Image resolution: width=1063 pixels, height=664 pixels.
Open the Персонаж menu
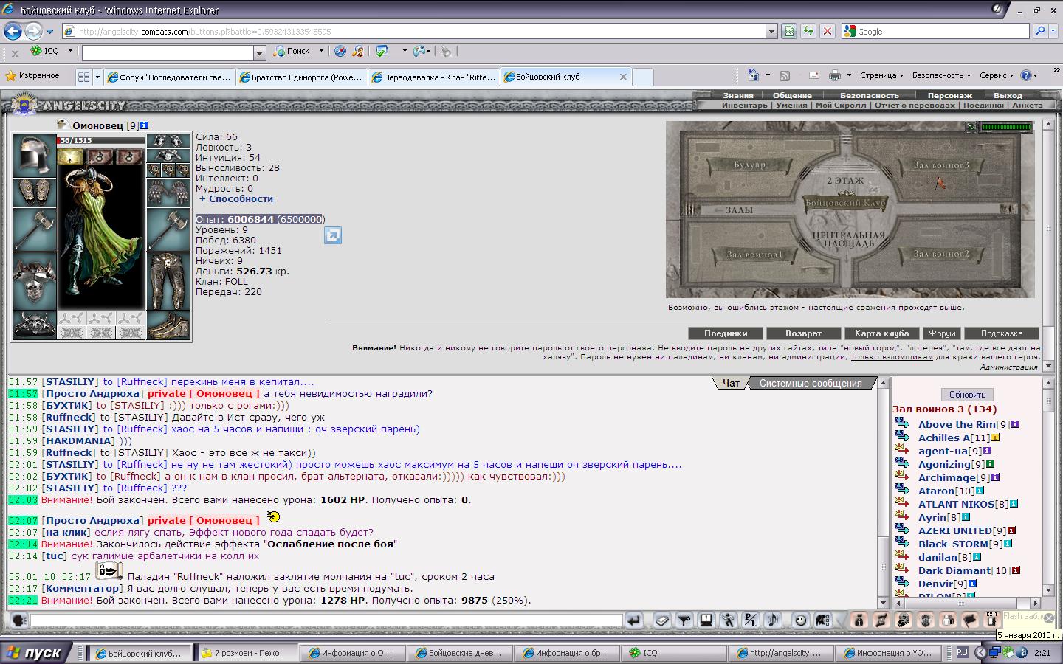coord(949,95)
